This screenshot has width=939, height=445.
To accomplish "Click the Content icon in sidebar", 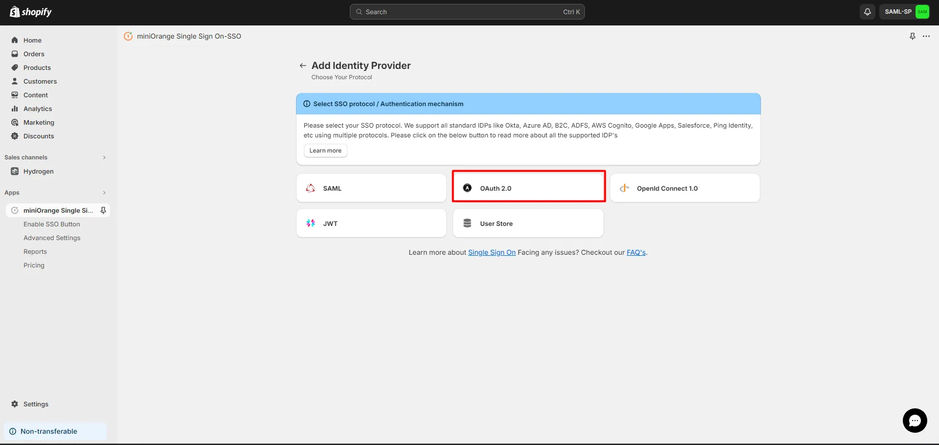I will pyautogui.click(x=15, y=95).
